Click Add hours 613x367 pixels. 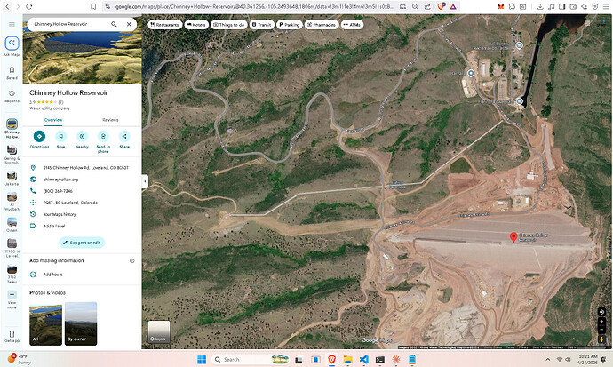tap(52, 275)
